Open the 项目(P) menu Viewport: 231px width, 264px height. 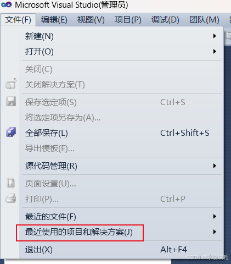(128, 20)
